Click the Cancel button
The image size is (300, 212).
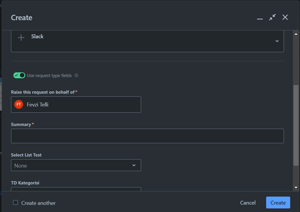(x=248, y=203)
